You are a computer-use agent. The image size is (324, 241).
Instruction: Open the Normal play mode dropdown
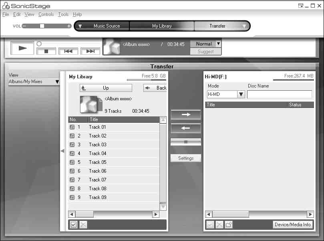[x=218, y=44]
